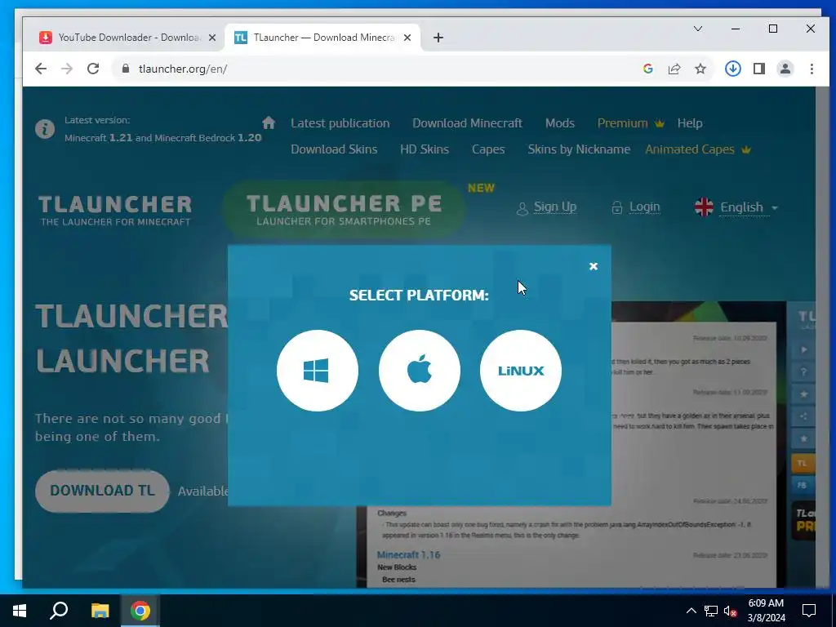The height and width of the screenshot is (627, 836).
Task: Open the Help menu item
Action: click(690, 123)
